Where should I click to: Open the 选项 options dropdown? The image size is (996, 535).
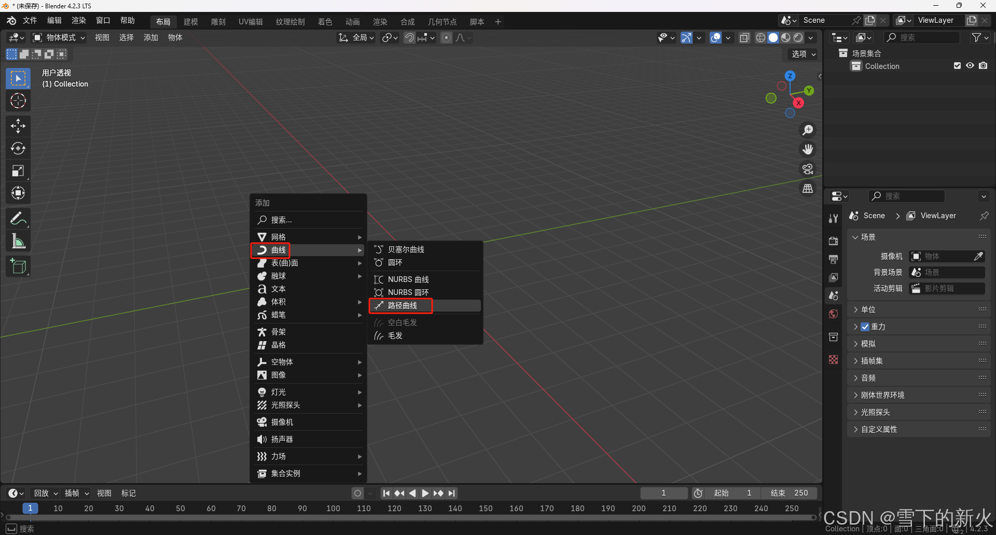pyautogui.click(x=803, y=54)
